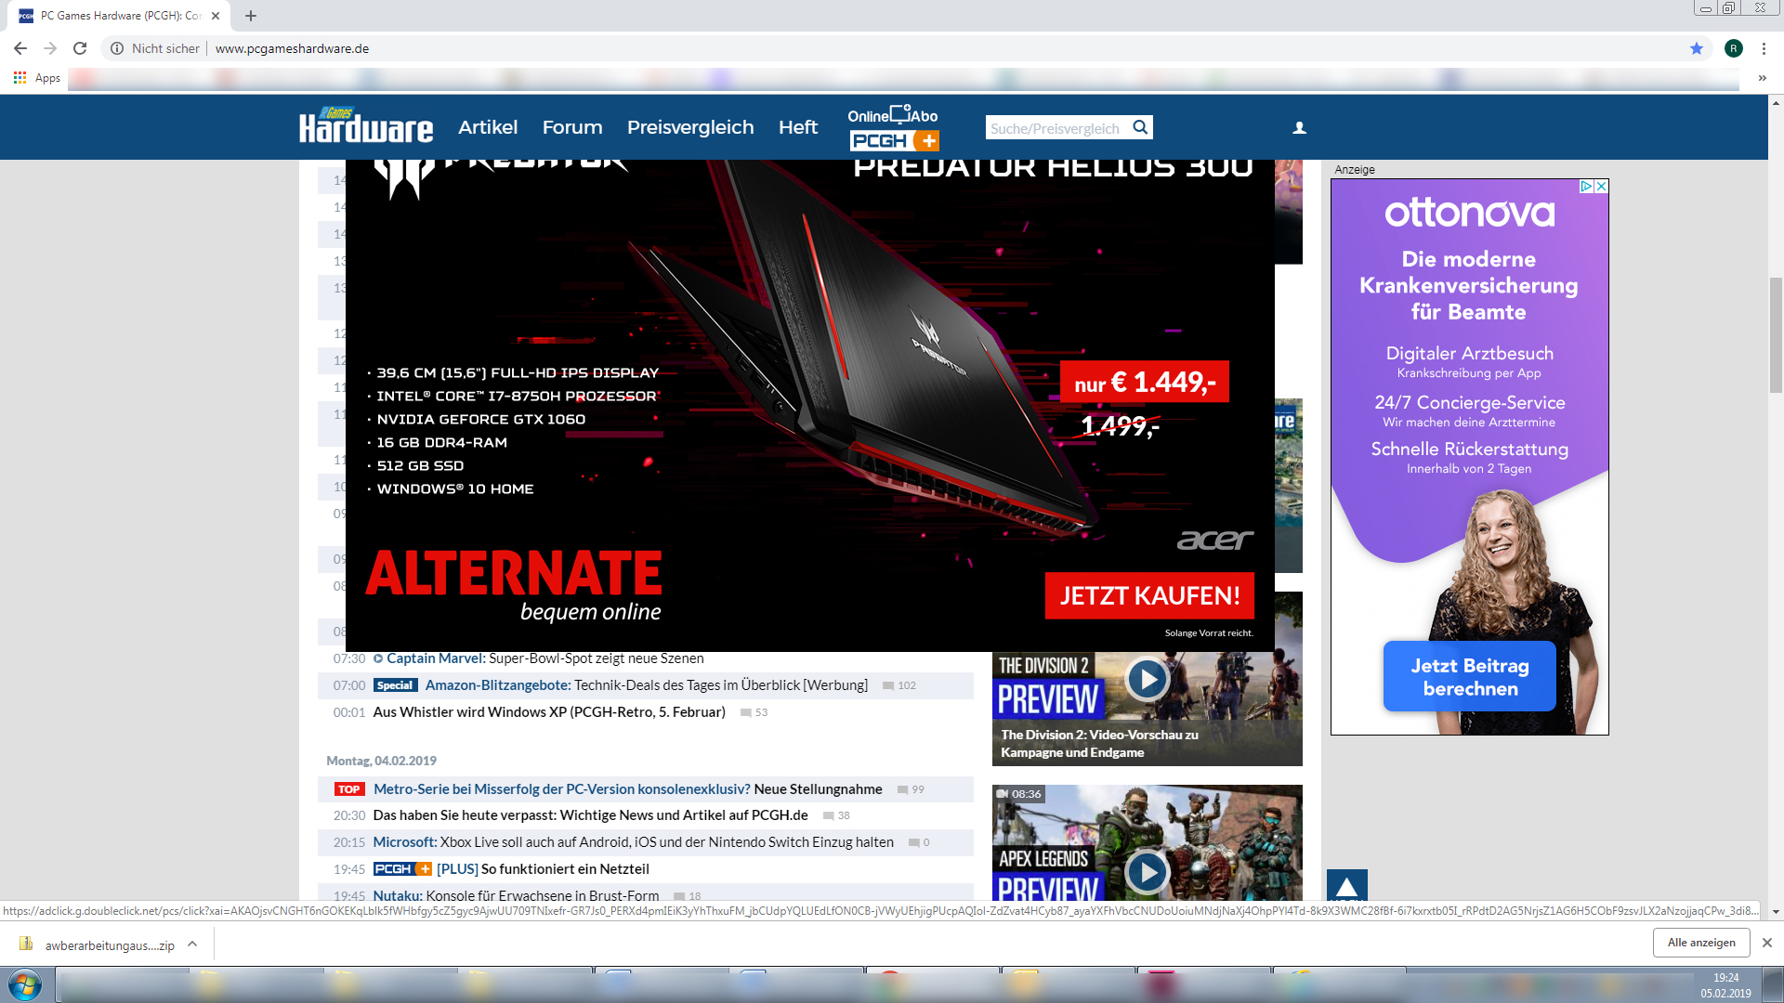Click the TOP badge on Metro-Serie

349,789
